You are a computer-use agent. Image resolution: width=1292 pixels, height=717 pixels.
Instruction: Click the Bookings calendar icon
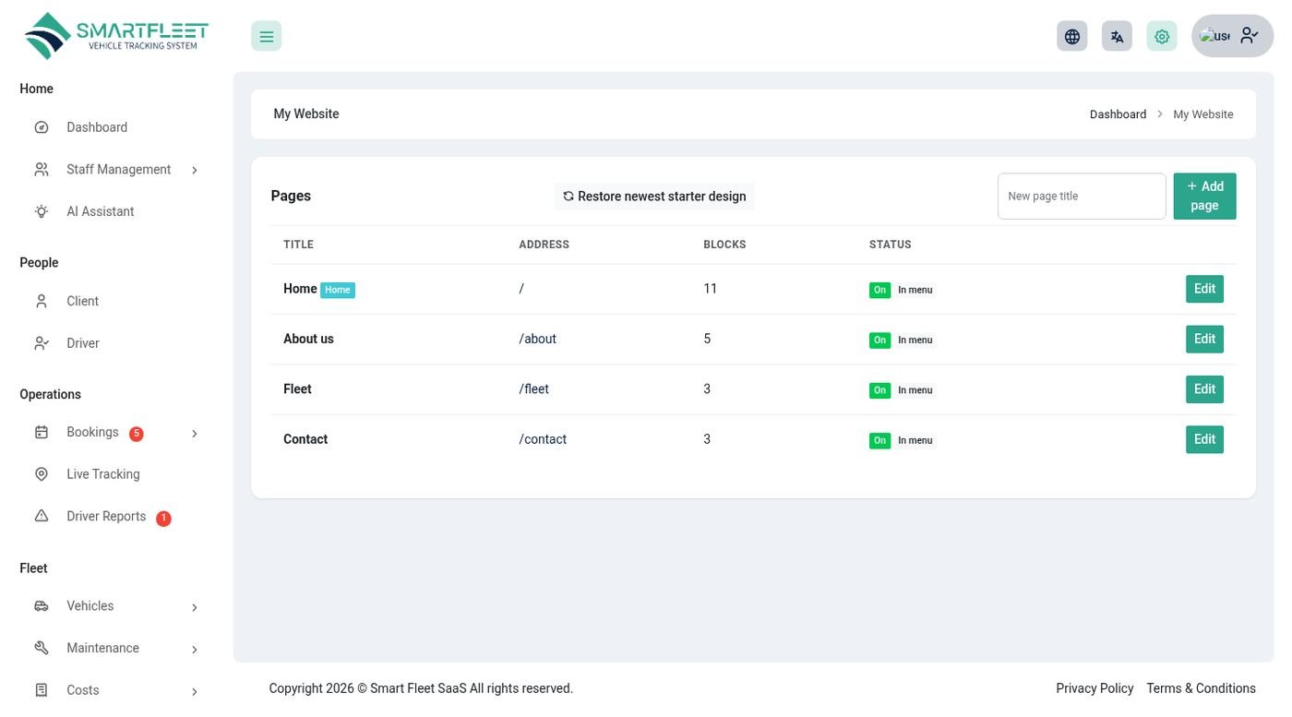(x=42, y=432)
